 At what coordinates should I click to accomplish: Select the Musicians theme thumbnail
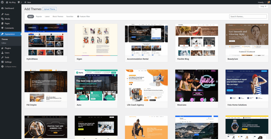pyautogui.click(x=197, y=85)
